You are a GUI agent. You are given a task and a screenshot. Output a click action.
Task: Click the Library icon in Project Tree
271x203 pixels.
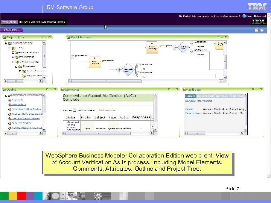[14, 48]
